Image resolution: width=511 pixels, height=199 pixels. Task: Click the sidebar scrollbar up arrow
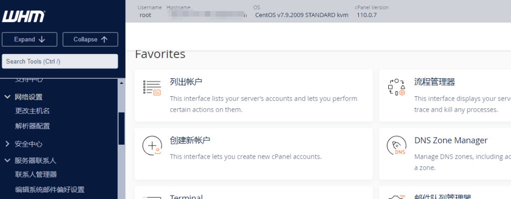click(x=122, y=83)
